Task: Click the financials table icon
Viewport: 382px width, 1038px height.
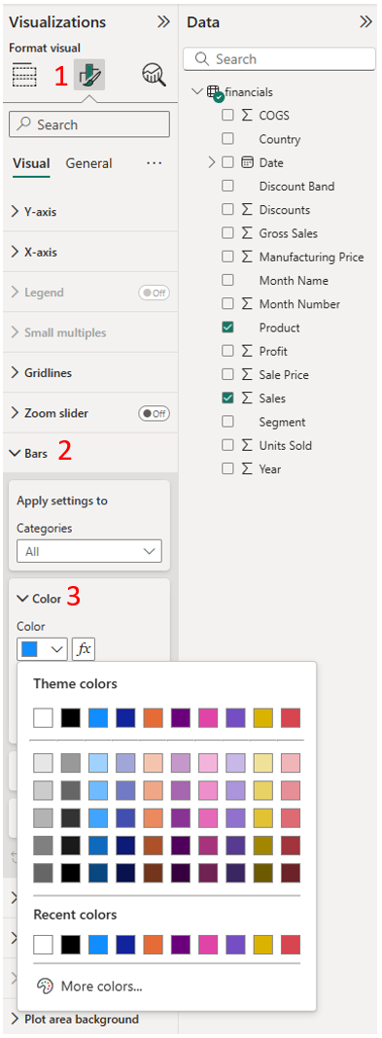Action: [213, 92]
